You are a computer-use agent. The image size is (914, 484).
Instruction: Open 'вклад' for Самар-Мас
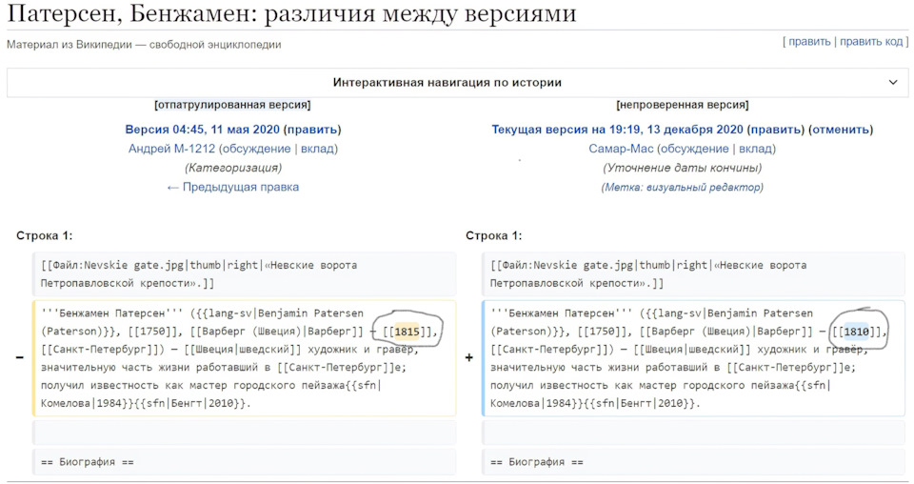[x=755, y=149]
